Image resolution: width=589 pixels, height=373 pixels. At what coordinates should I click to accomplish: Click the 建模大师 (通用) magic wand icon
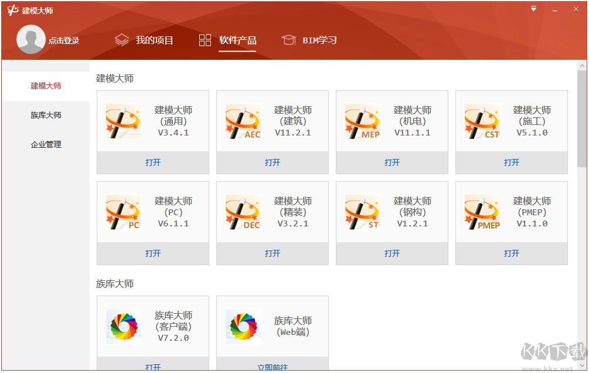[124, 121]
